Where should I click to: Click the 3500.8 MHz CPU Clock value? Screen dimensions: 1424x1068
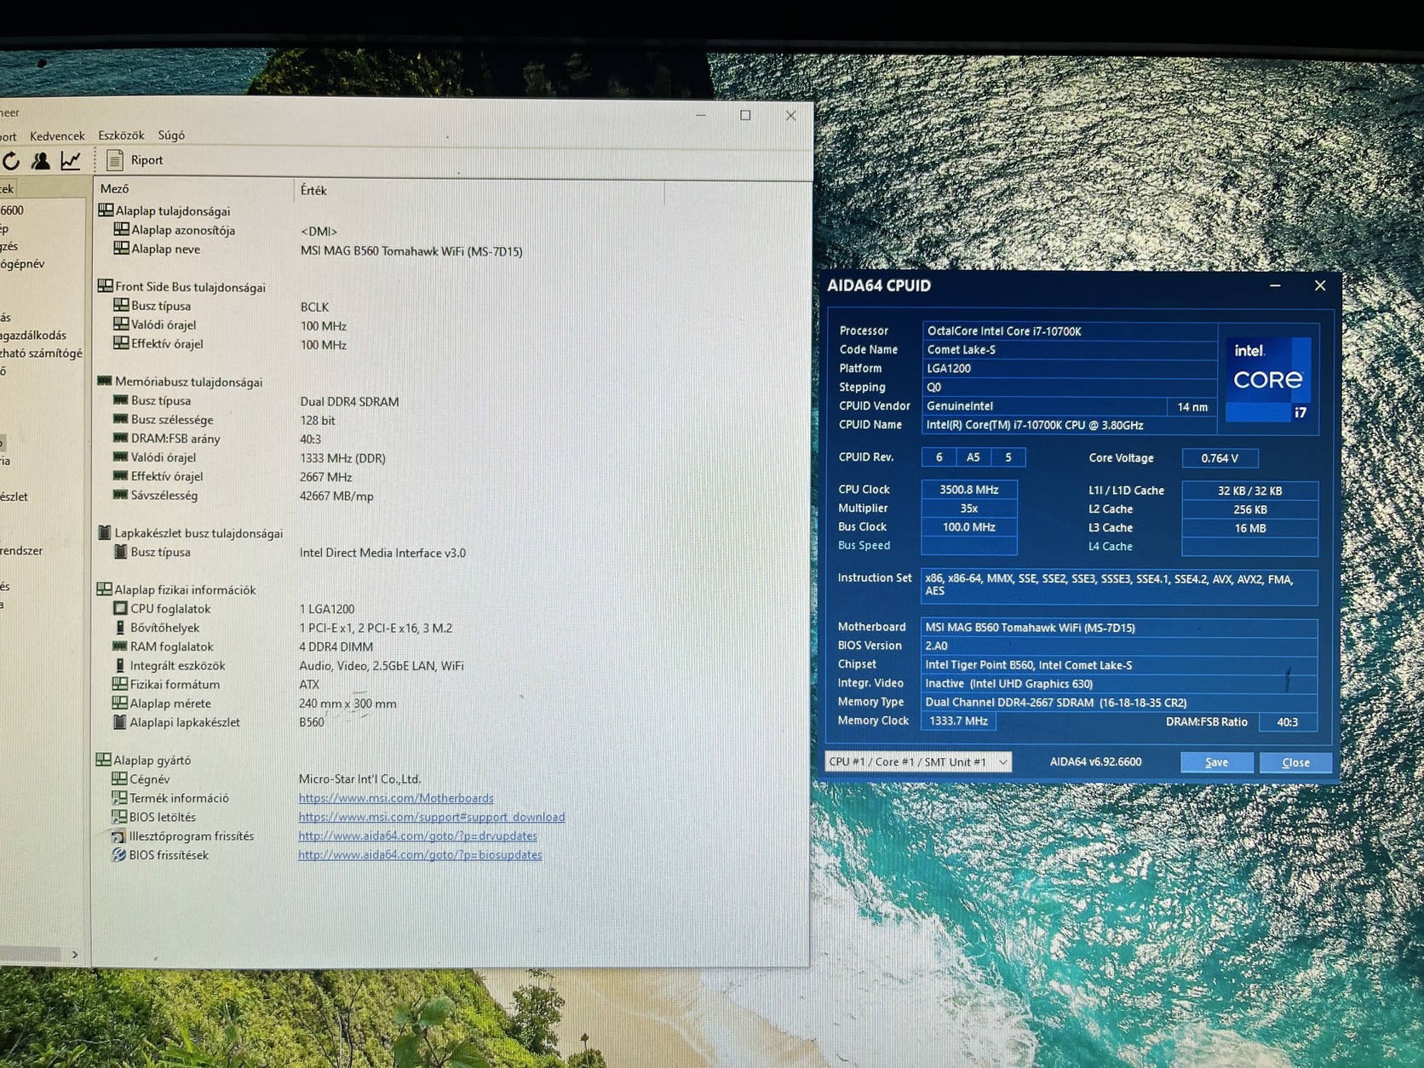pyautogui.click(x=969, y=490)
